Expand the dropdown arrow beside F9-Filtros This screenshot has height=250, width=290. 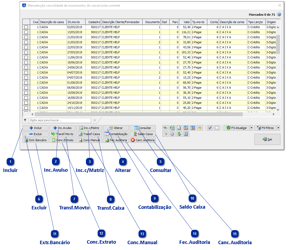point(278,128)
